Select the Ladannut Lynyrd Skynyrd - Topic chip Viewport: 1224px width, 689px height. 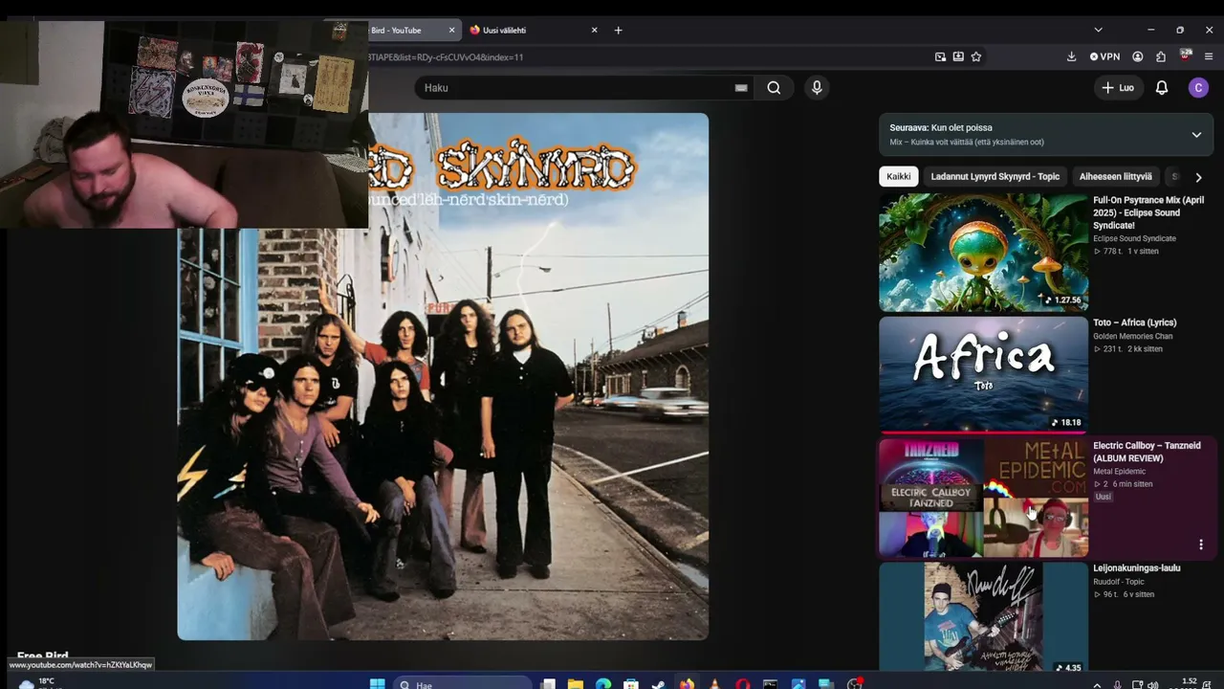pos(995,176)
